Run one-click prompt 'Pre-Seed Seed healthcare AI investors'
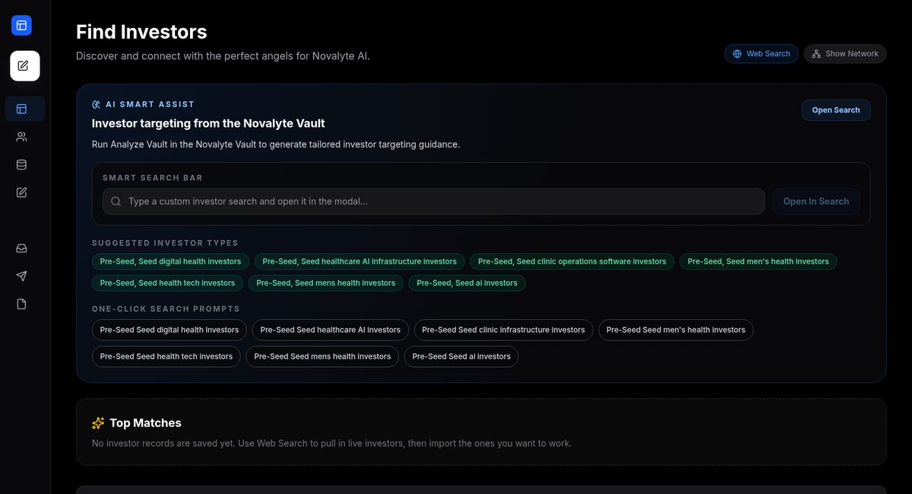The height and width of the screenshot is (494, 912). [331, 330]
